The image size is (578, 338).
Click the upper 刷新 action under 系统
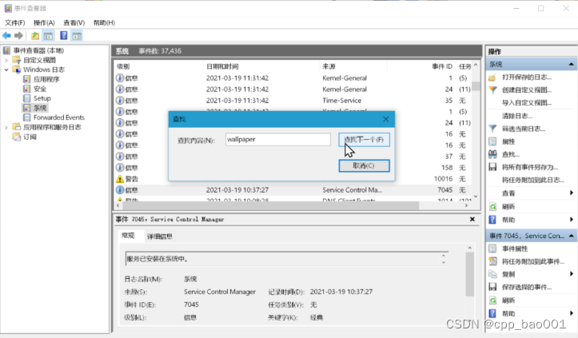pyautogui.click(x=508, y=207)
